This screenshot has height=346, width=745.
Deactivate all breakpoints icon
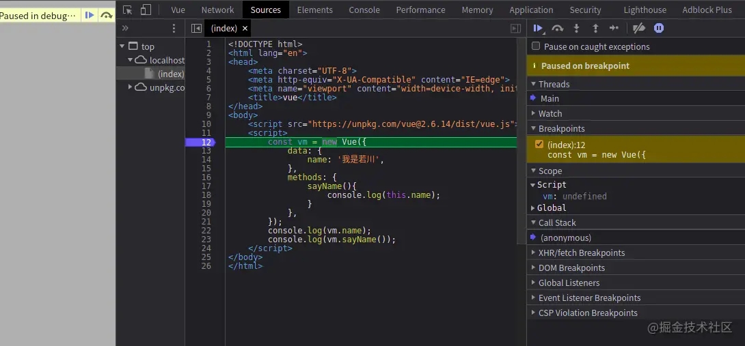(x=639, y=28)
